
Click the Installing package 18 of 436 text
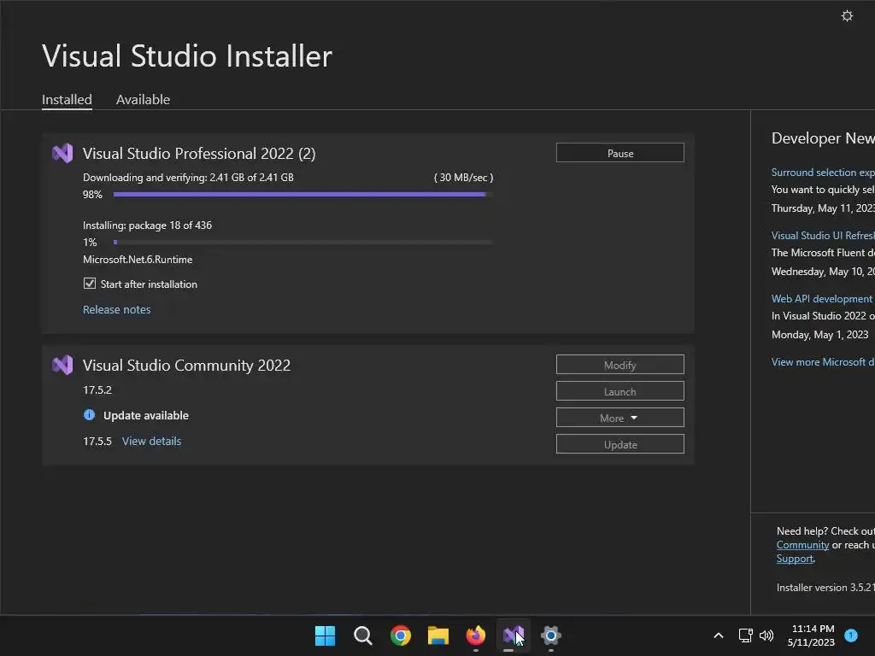(147, 225)
